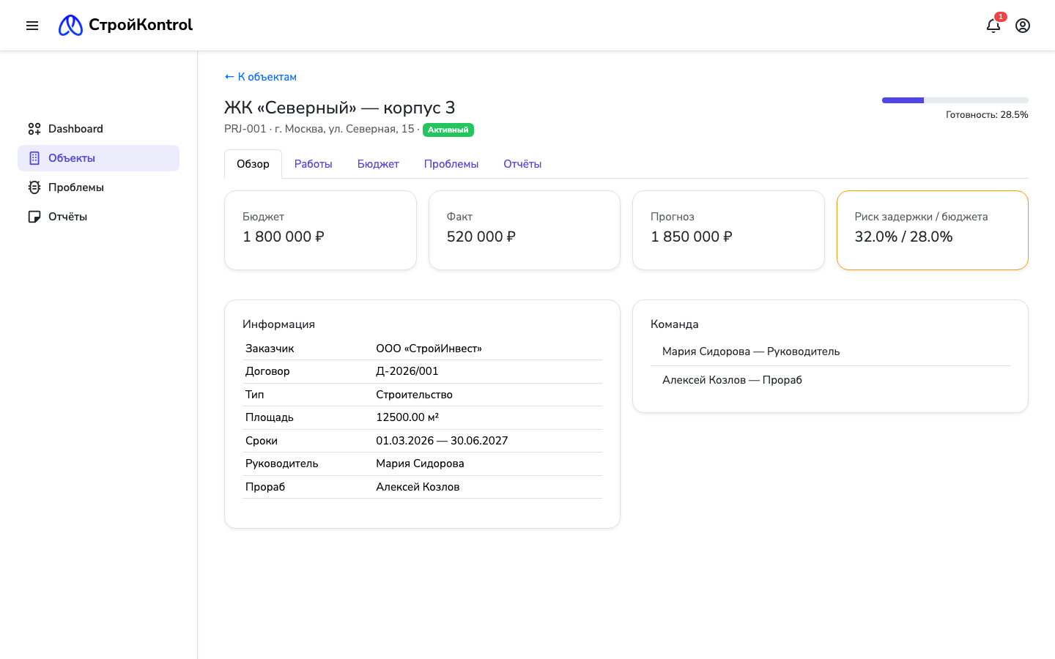The height and width of the screenshot is (659, 1055).
Task: Click the area value 12500.00 м²
Action: pyautogui.click(x=407, y=417)
